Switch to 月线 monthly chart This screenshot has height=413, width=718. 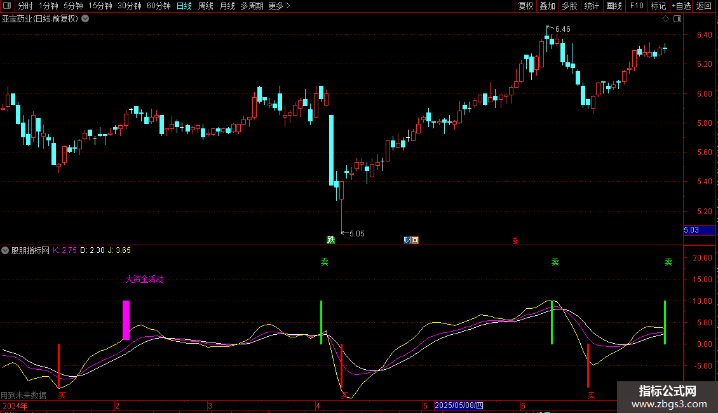227,6
